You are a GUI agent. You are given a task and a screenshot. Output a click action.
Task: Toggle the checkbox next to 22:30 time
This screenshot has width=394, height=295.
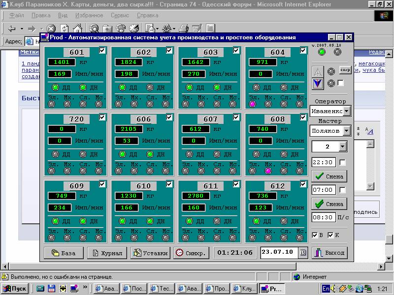(342, 162)
